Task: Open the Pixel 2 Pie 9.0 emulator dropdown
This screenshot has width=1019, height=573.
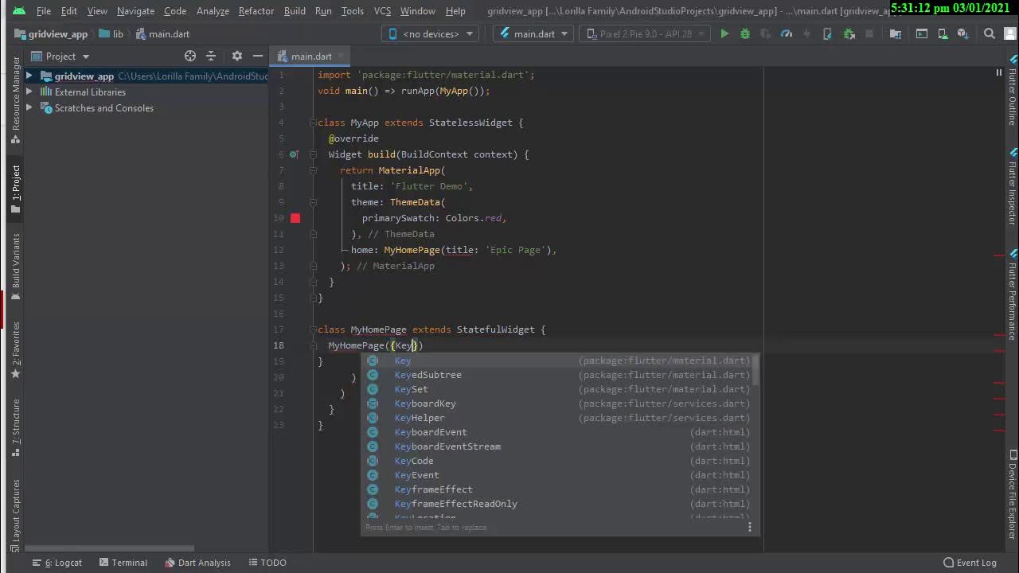Action: click(x=645, y=34)
